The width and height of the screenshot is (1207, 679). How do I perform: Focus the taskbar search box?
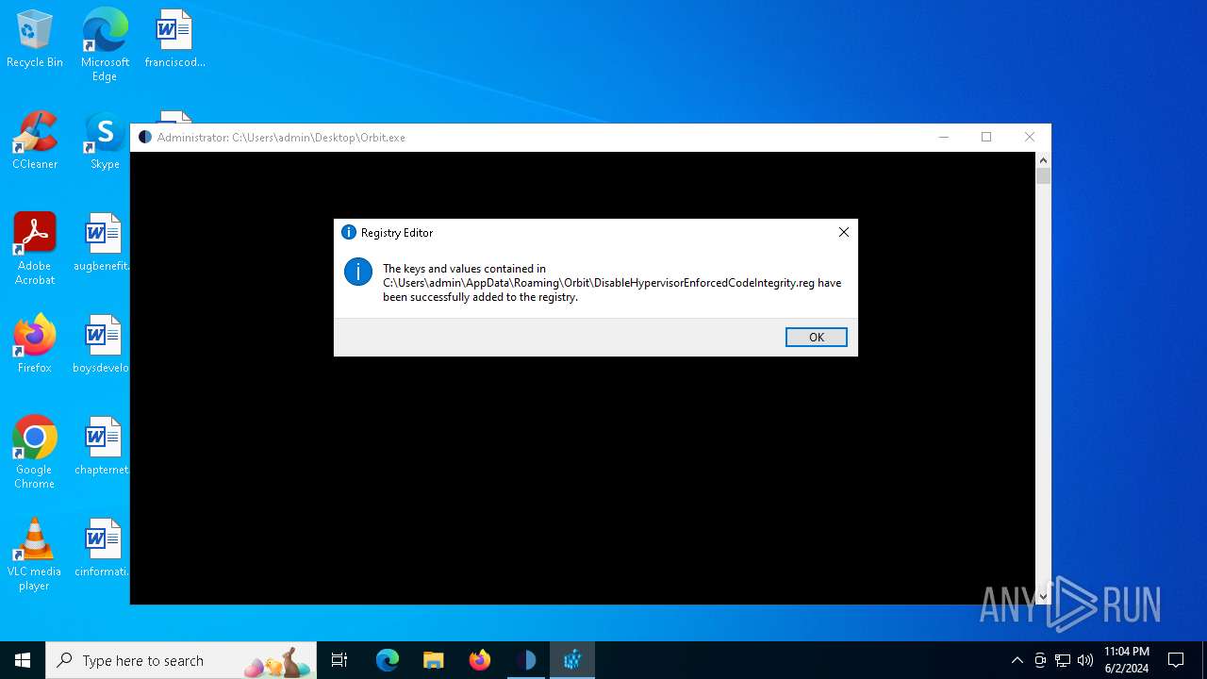(181, 660)
